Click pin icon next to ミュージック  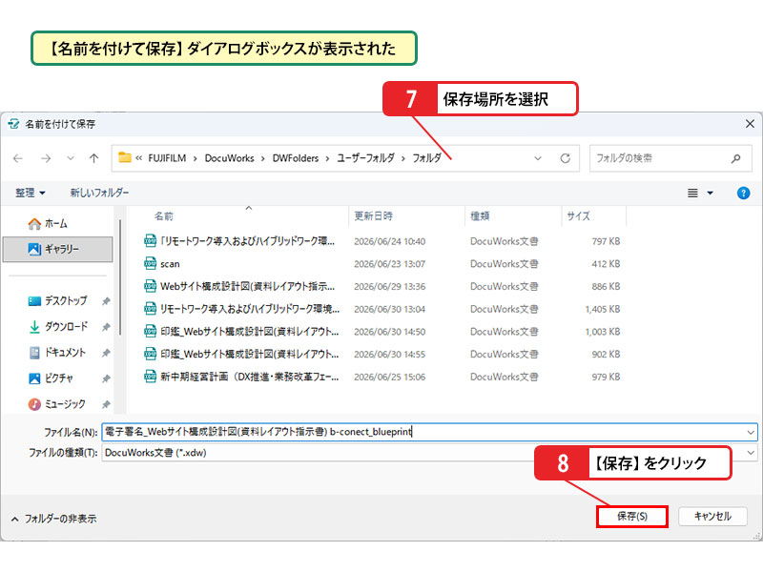(x=106, y=404)
